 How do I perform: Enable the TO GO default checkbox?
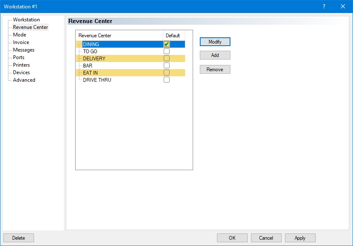tap(167, 51)
